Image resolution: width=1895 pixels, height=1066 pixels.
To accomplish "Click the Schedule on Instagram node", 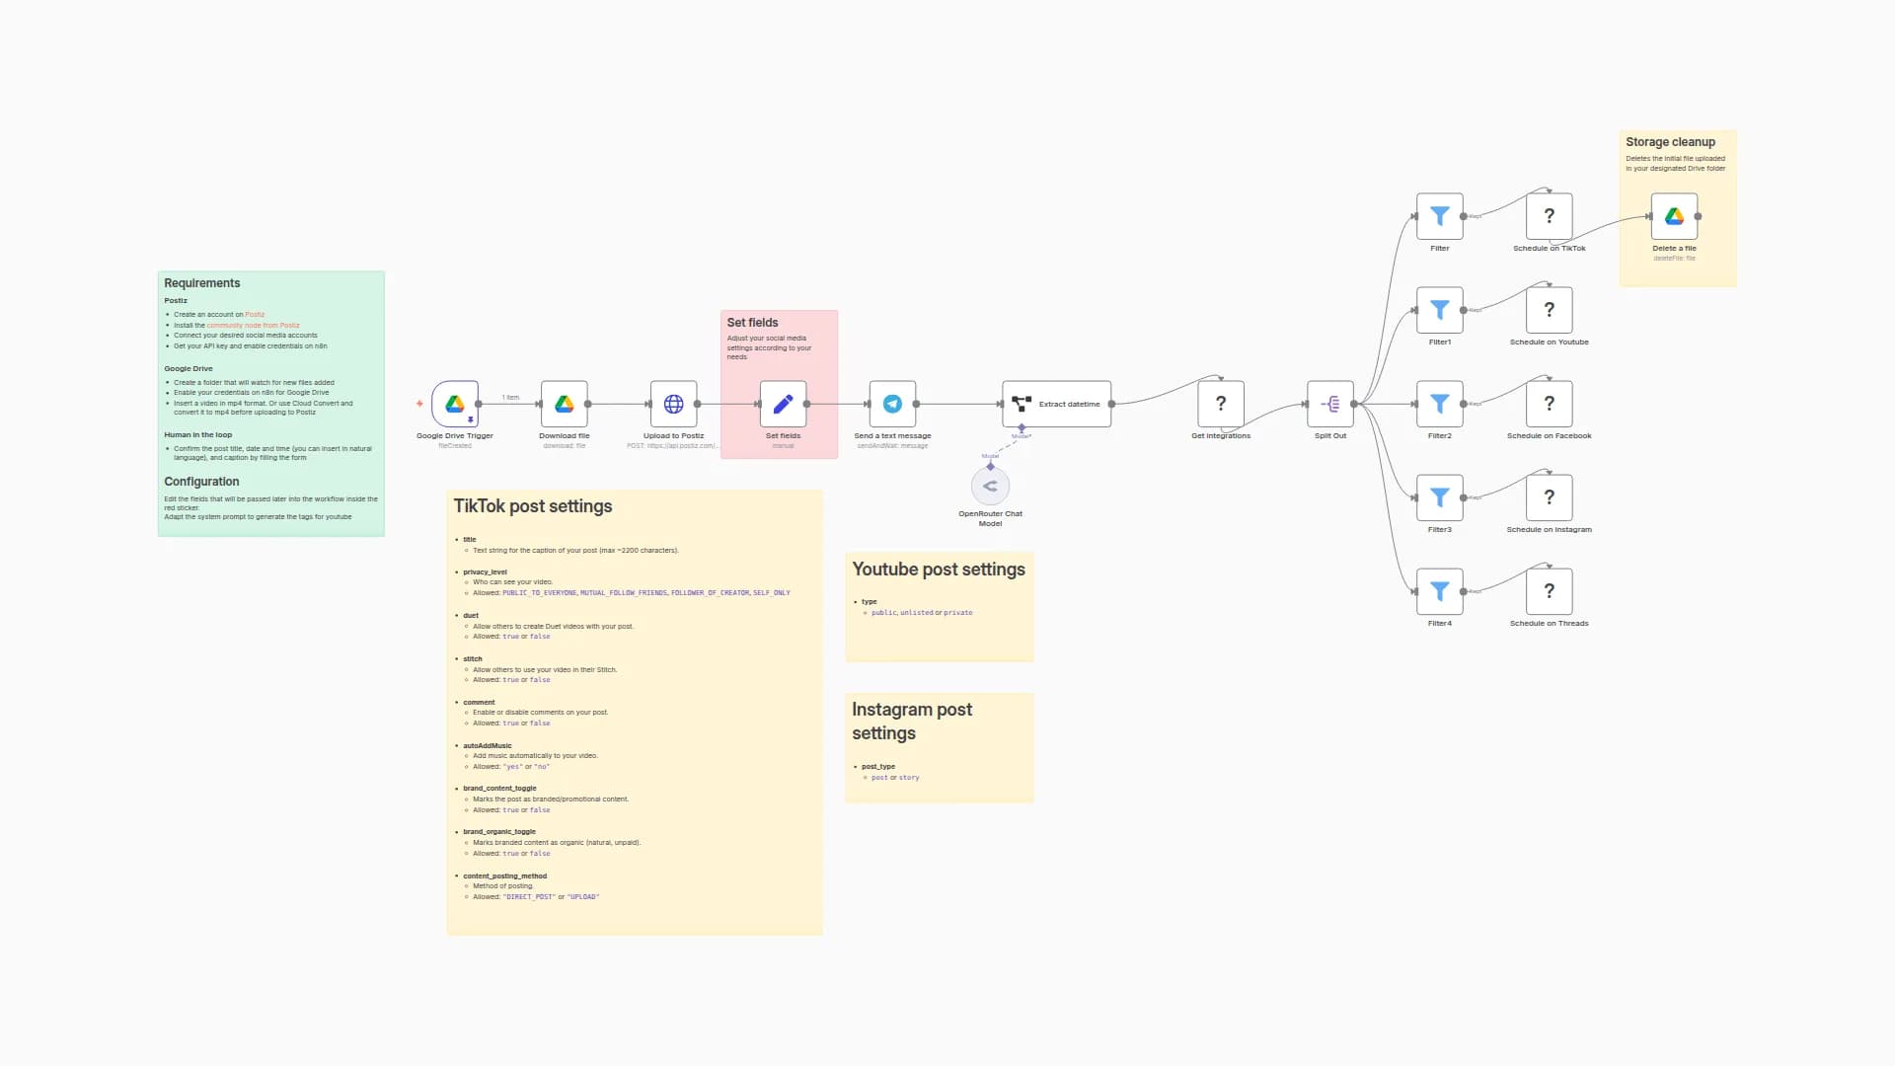I will point(1549,497).
